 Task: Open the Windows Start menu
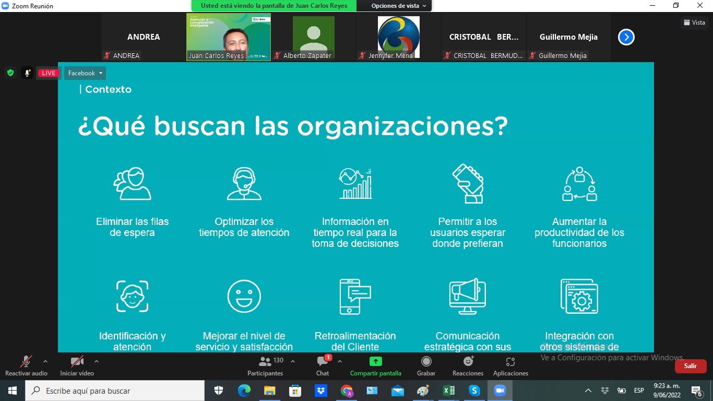13,391
